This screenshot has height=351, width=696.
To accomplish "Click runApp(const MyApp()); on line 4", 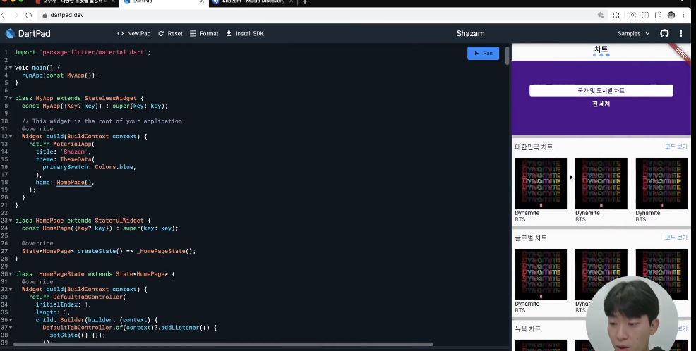I will (x=61, y=75).
